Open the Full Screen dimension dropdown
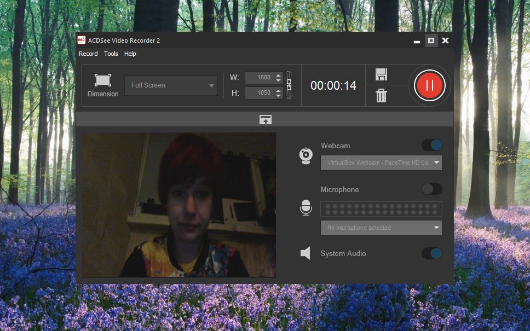 [171, 85]
